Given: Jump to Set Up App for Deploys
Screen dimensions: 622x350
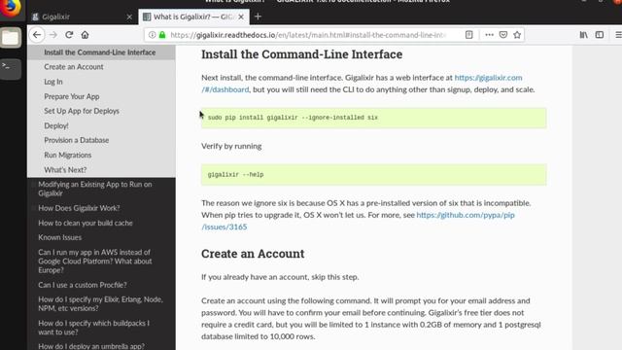Looking at the screenshot, I should 82,111.
